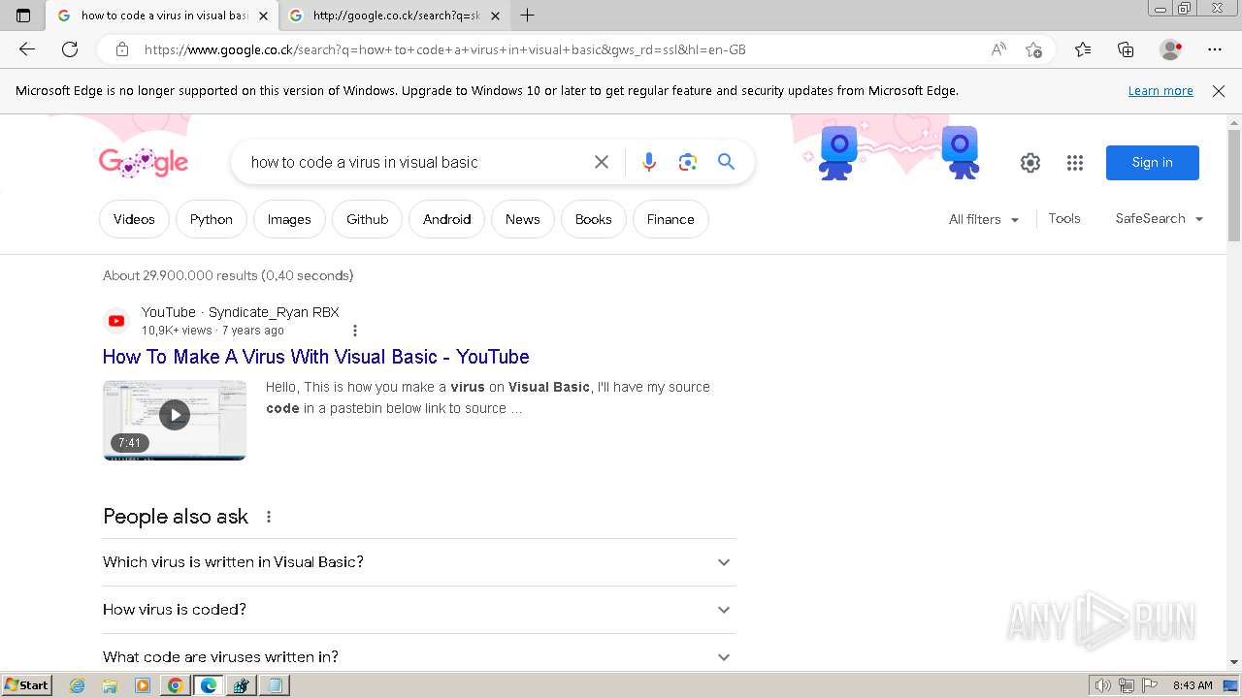Image resolution: width=1242 pixels, height=698 pixels.
Task: Open Windows Explorer folder from taskbar
Action: pyautogui.click(x=110, y=685)
